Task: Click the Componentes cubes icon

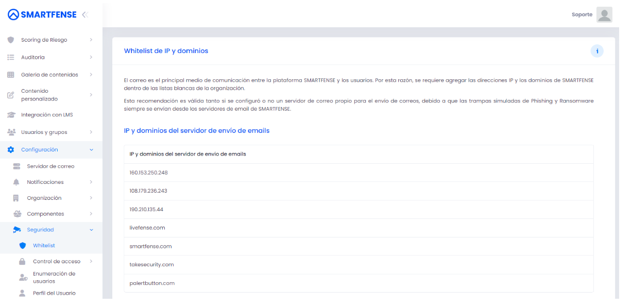Action: pos(17,214)
